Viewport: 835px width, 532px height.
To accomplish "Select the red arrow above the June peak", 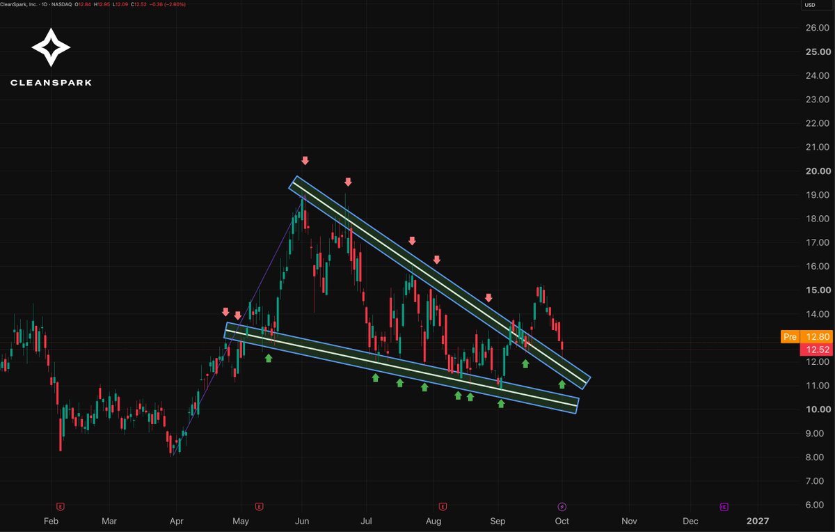I will point(305,161).
